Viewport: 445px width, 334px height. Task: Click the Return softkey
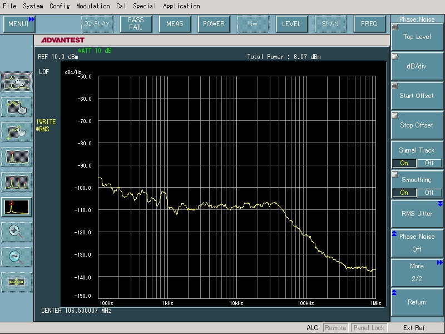coord(417,302)
